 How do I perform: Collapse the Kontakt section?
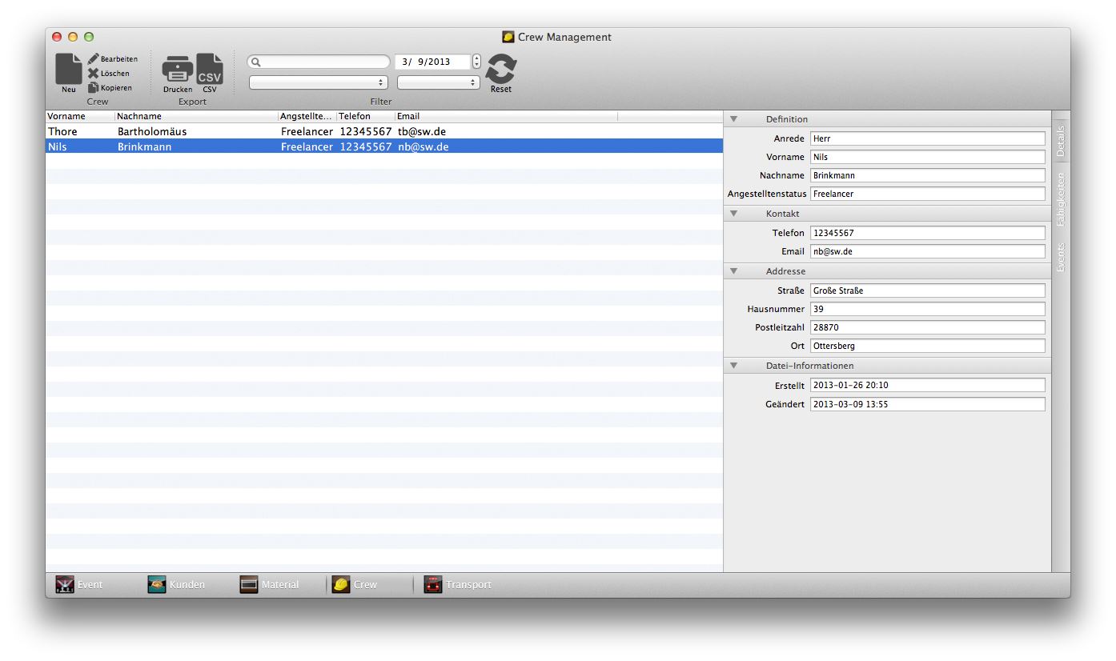pos(733,214)
